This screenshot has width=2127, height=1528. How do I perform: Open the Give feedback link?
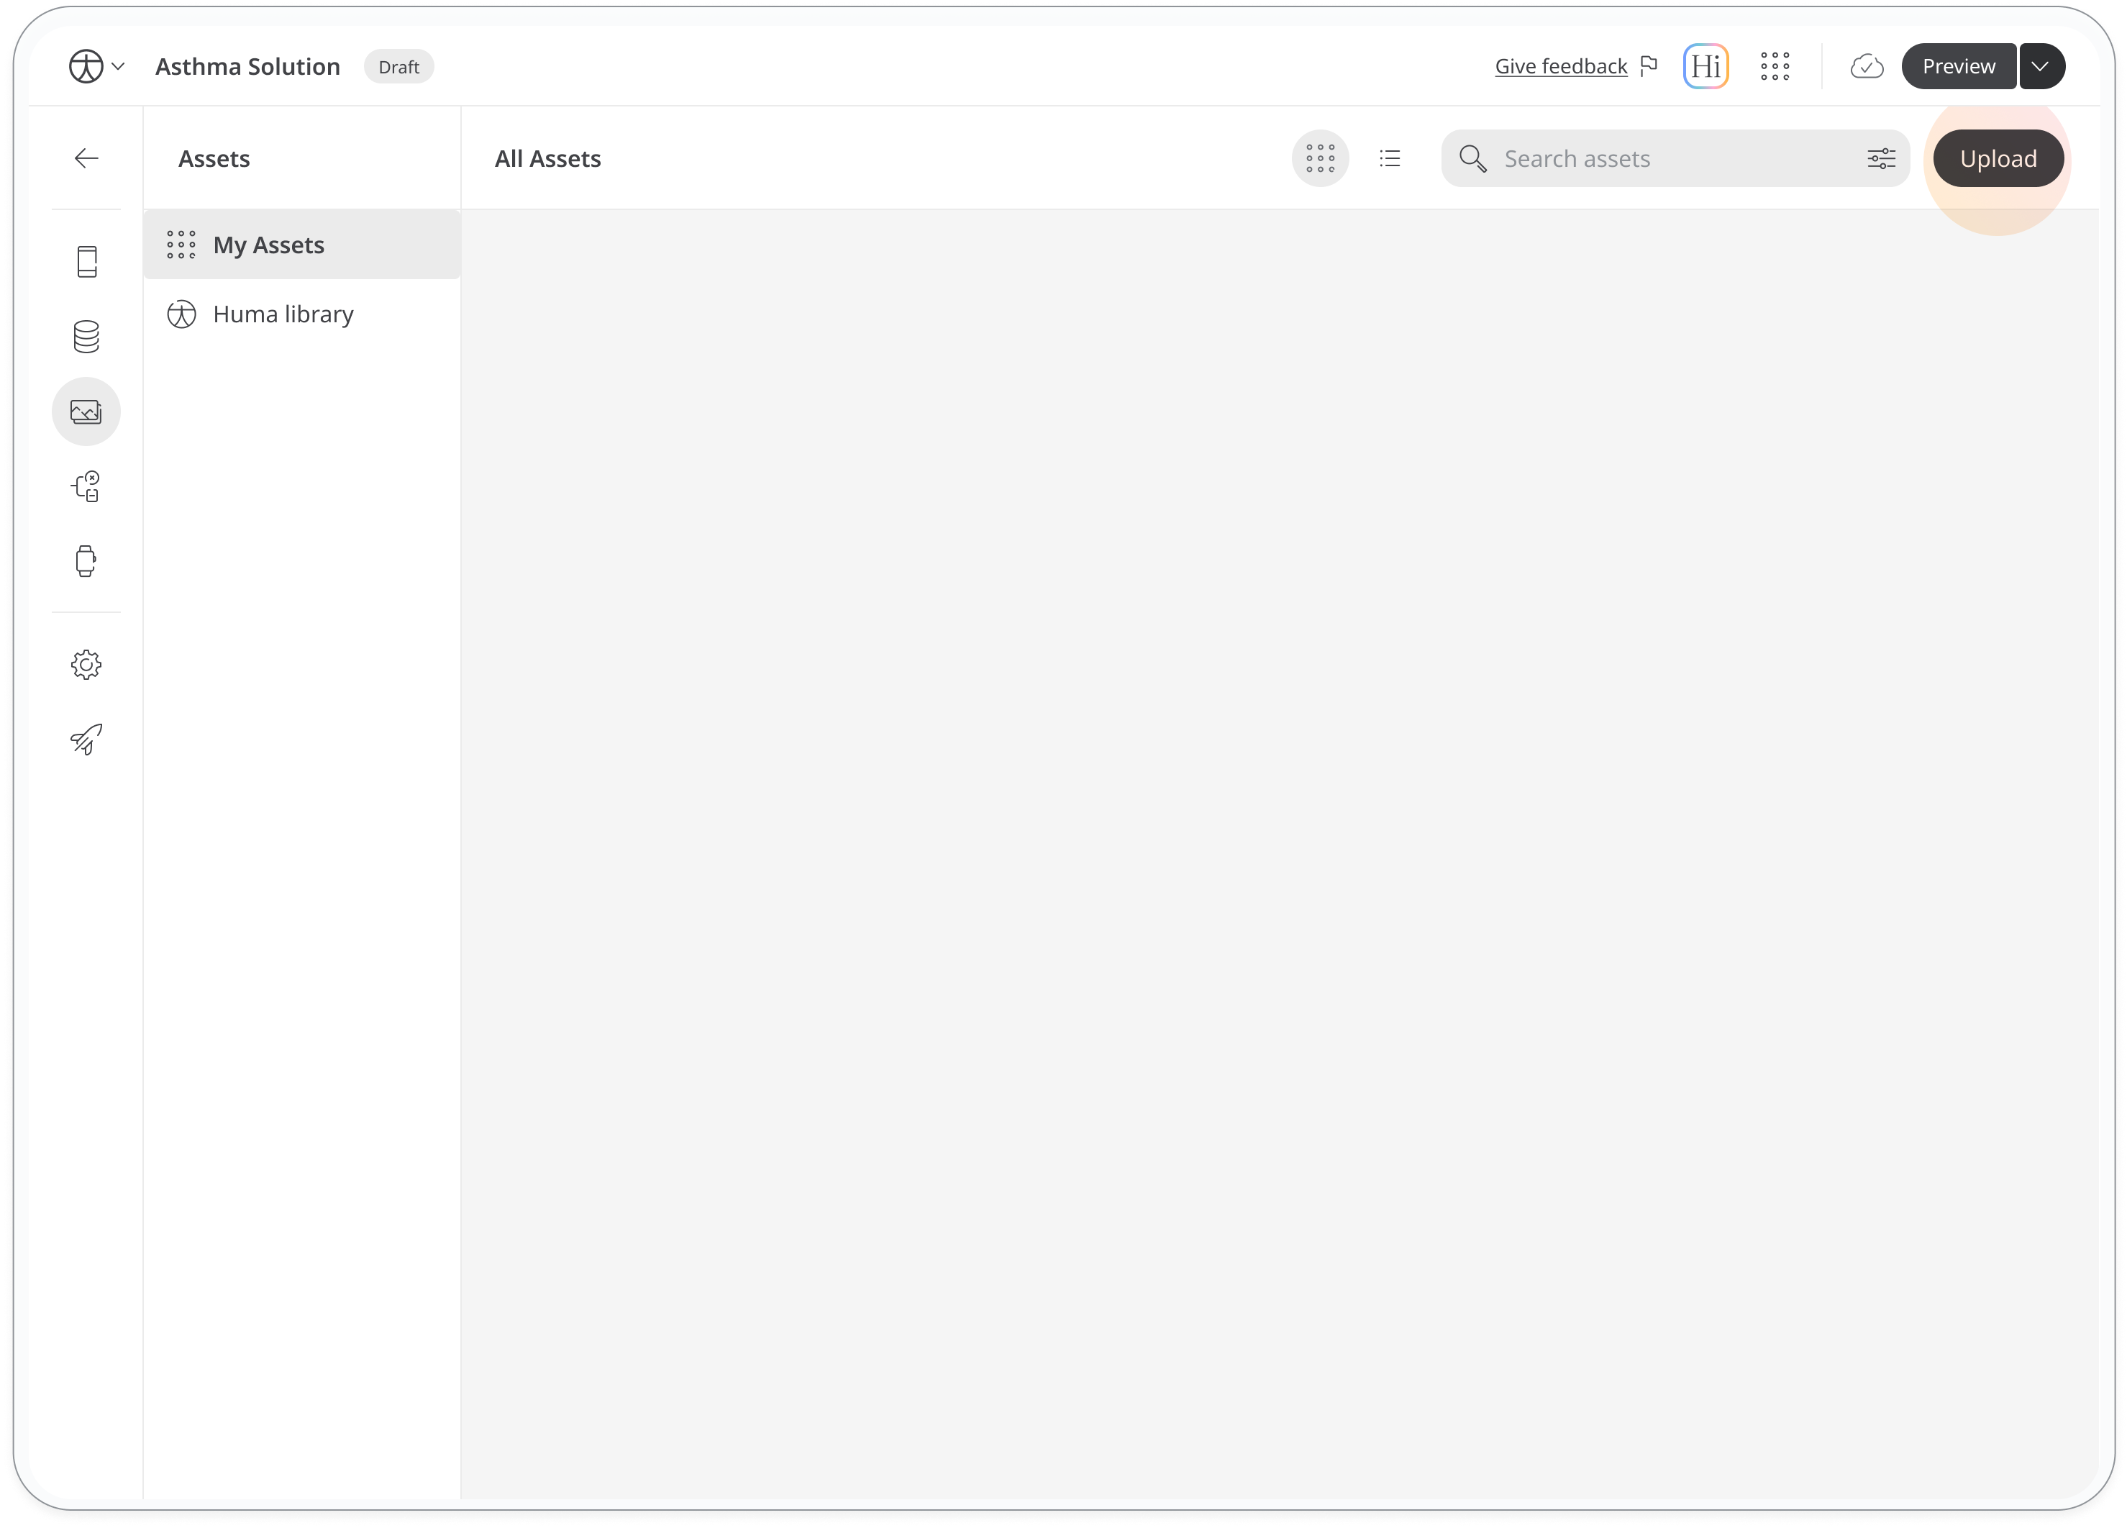click(1562, 67)
